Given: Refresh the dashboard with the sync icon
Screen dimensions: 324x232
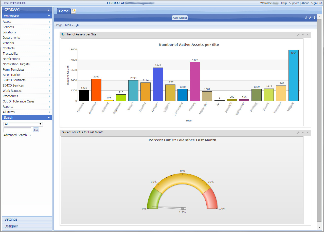Looking at the screenshot, I should [x=306, y=18].
